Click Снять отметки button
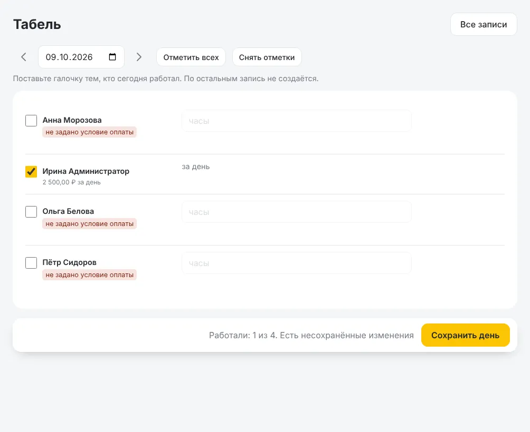 coord(267,57)
